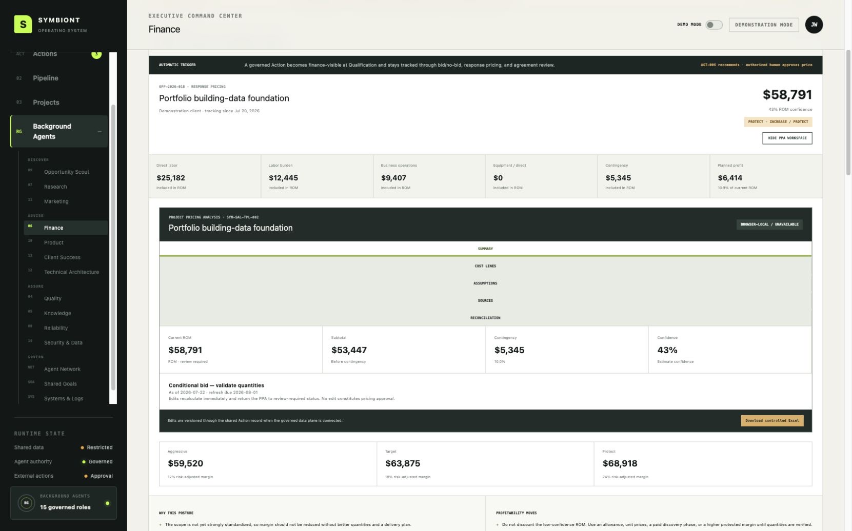
Task: Select the Marketing agent
Action: (66, 202)
